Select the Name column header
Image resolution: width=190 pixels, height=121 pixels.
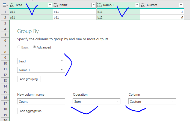(x=75, y=5)
